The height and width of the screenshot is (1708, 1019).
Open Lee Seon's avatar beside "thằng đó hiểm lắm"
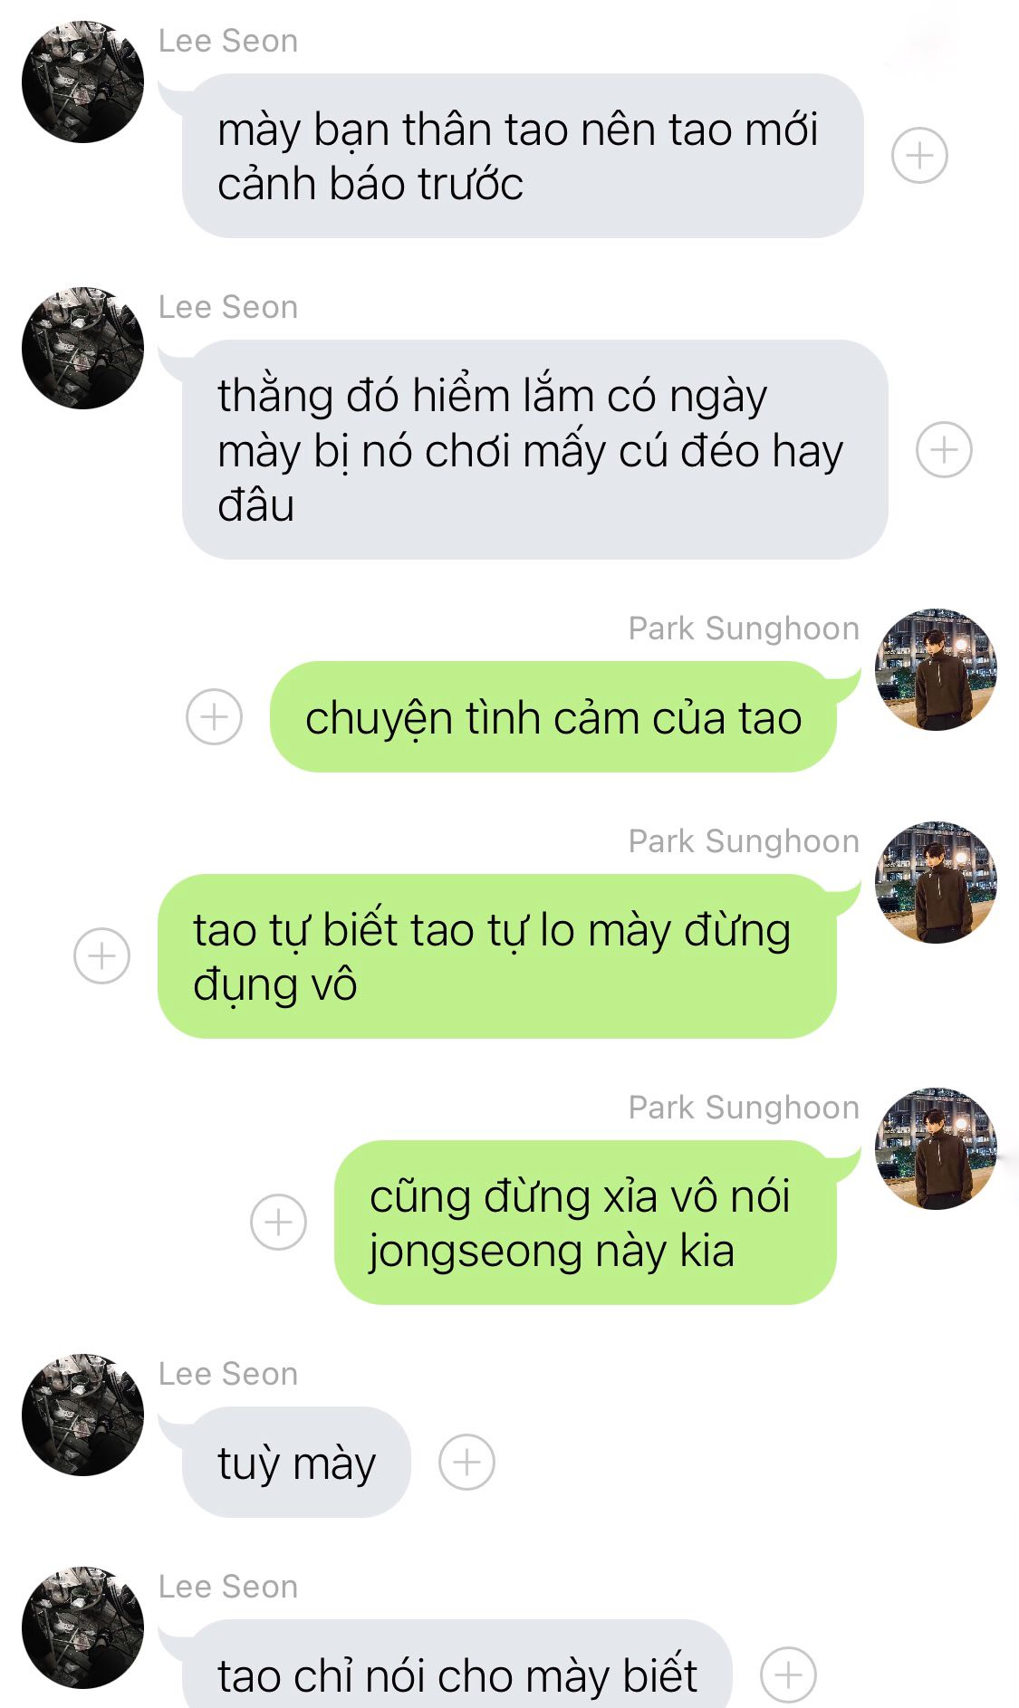(x=82, y=348)
